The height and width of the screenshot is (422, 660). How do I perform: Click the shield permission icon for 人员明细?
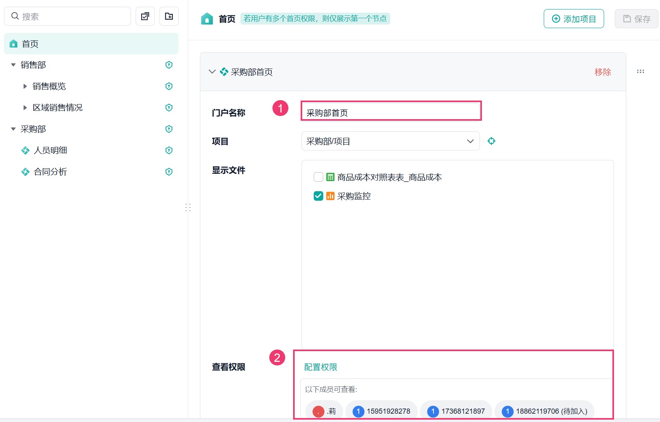[x=169, y=150]
